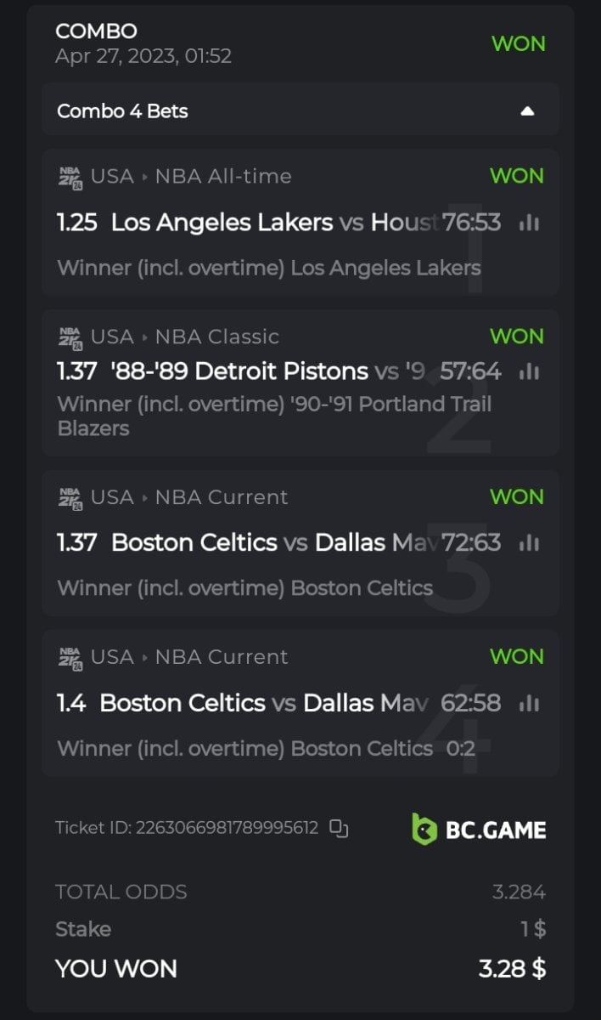Click NBA 2K icon beside NBA Classic

click(70, 337)
